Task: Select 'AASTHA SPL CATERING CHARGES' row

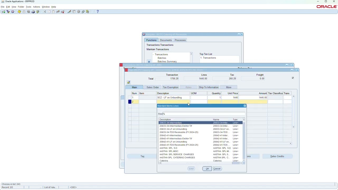Action: point(177,158)
